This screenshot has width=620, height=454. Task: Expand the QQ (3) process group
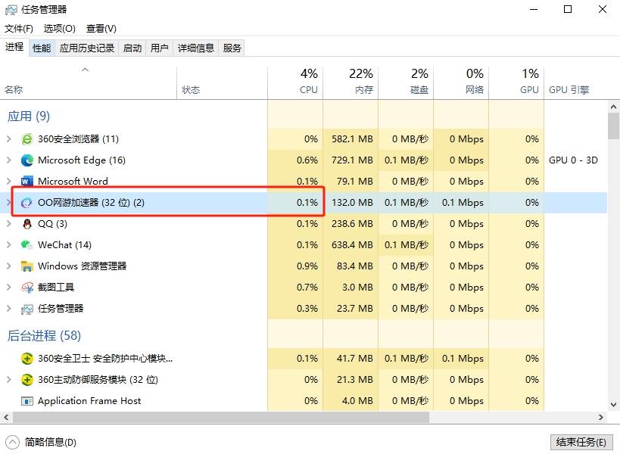[8, 224]
